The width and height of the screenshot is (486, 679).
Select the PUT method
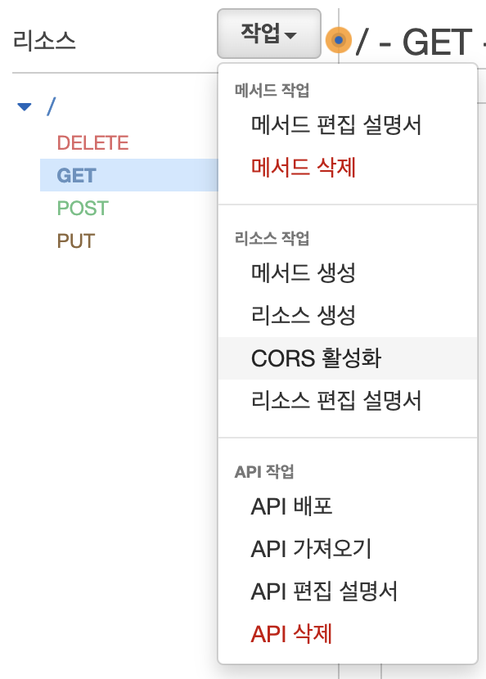76,241
